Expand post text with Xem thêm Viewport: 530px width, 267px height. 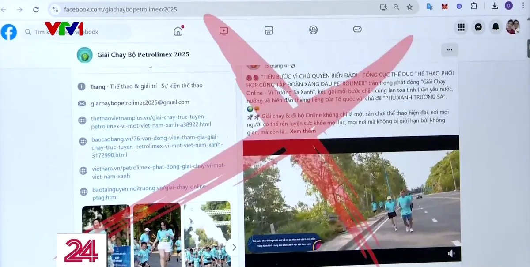coord(303,131)
